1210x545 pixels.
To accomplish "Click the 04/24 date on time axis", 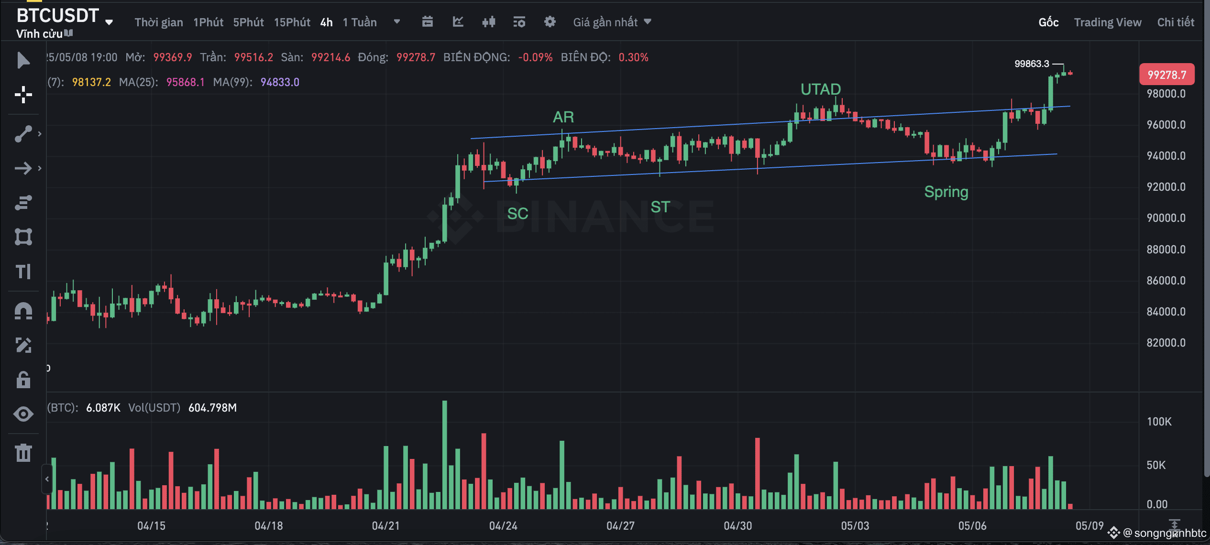I will coord(503,526).
